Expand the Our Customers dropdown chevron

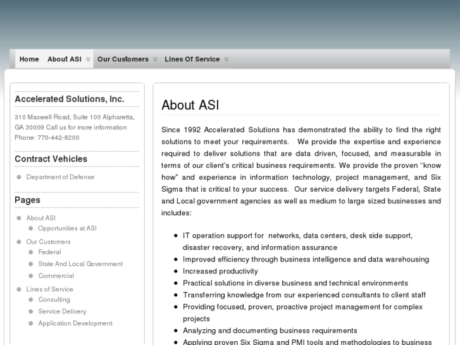click(155, 60)
